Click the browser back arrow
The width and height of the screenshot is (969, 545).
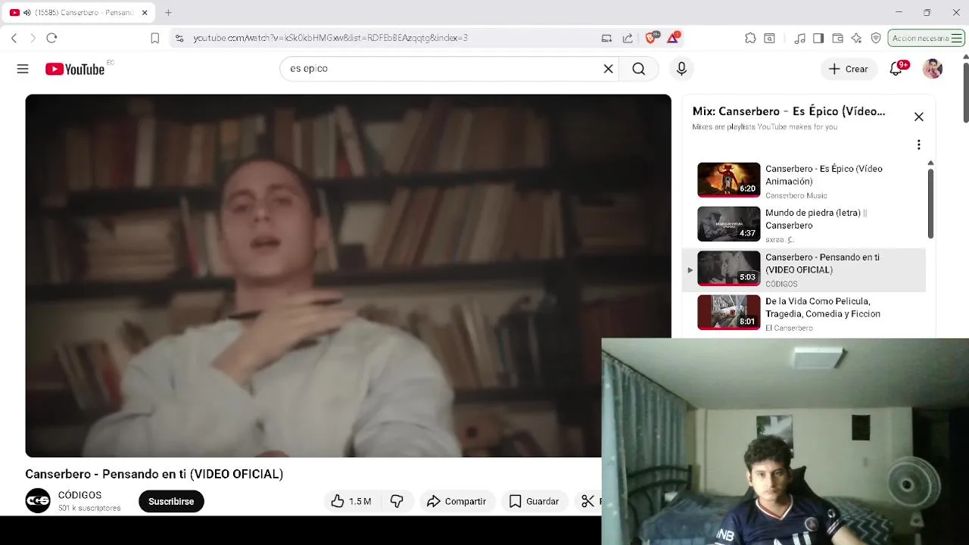pyautogui.click(x=14, y=38)
